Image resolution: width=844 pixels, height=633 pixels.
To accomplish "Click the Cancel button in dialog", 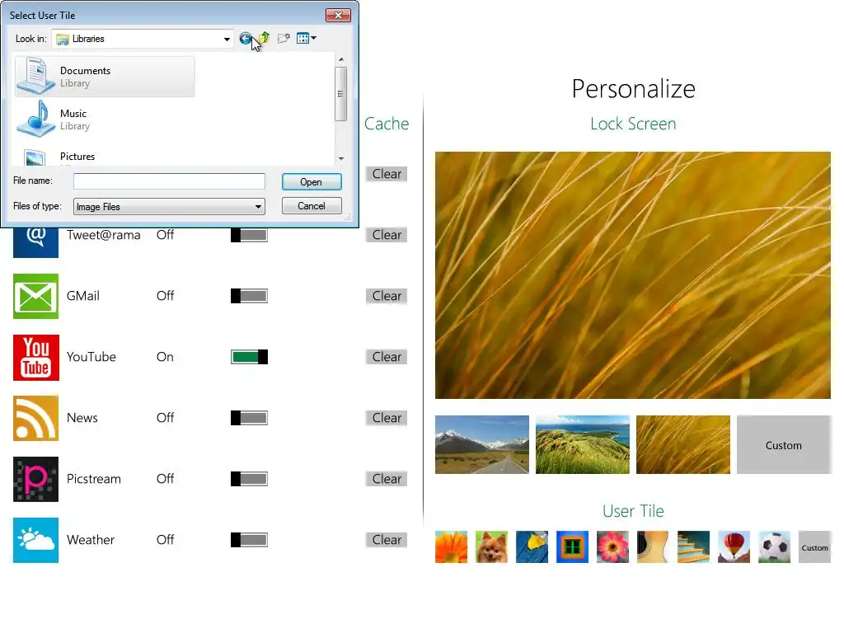I will (311, 205).
